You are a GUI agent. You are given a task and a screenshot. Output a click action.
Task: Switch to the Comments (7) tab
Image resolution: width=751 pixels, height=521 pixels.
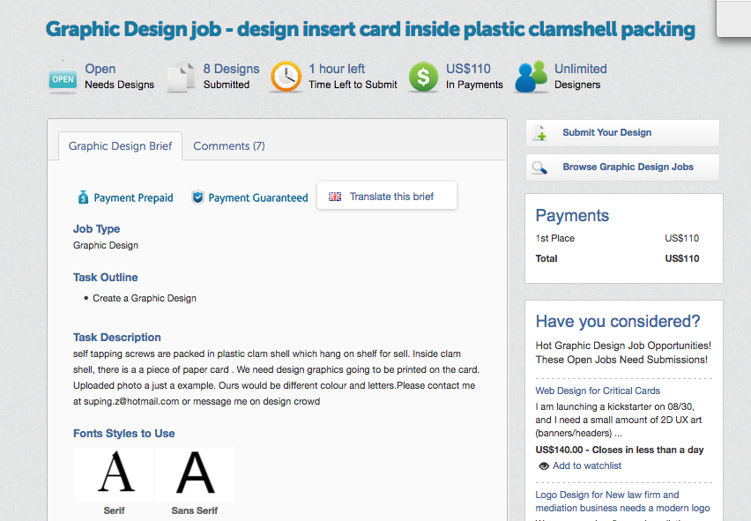click(x=229, y=146)
